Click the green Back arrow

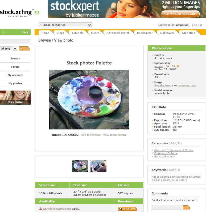tap(15, 32)
